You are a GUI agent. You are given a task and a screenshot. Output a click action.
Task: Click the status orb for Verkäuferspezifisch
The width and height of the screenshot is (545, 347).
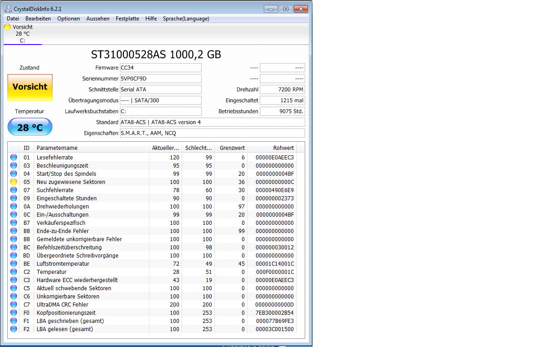pos(14,223)
